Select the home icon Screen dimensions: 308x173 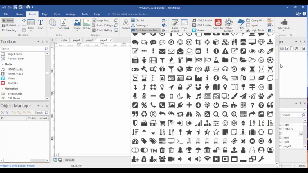[243, 69]
